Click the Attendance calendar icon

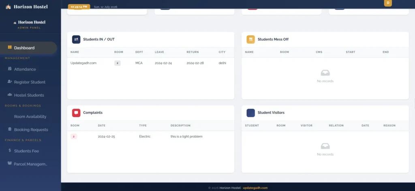[10, 69]
